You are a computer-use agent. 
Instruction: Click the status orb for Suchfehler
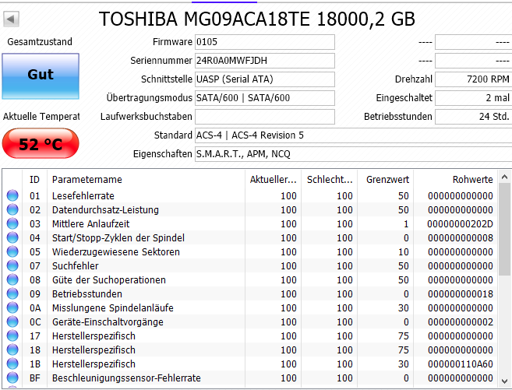point(12,265)
